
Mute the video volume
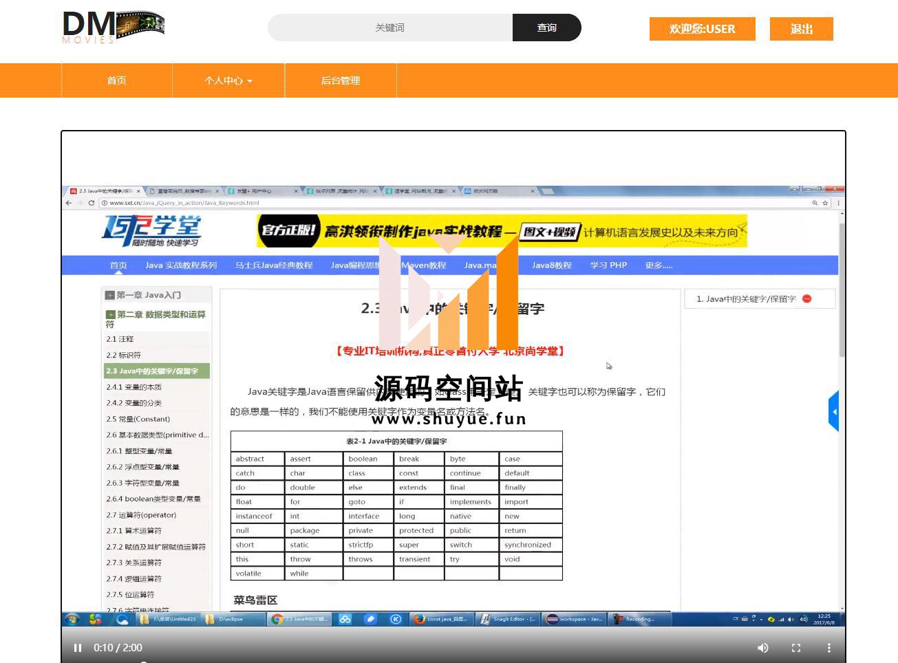[763, 648]
